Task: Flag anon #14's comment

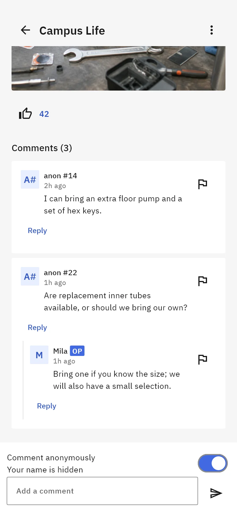Action: (203, 184)
